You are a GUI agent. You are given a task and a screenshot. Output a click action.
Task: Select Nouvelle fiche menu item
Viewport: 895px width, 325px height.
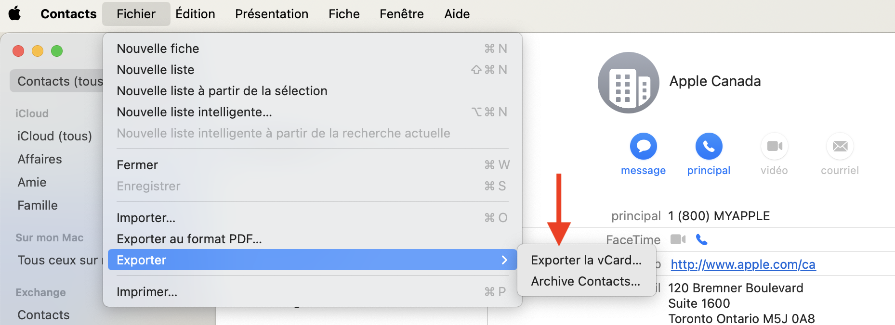click(158, 49)
